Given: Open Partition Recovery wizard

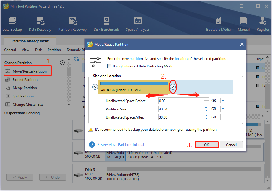Looking at the screenshot, I should (72, 24).
